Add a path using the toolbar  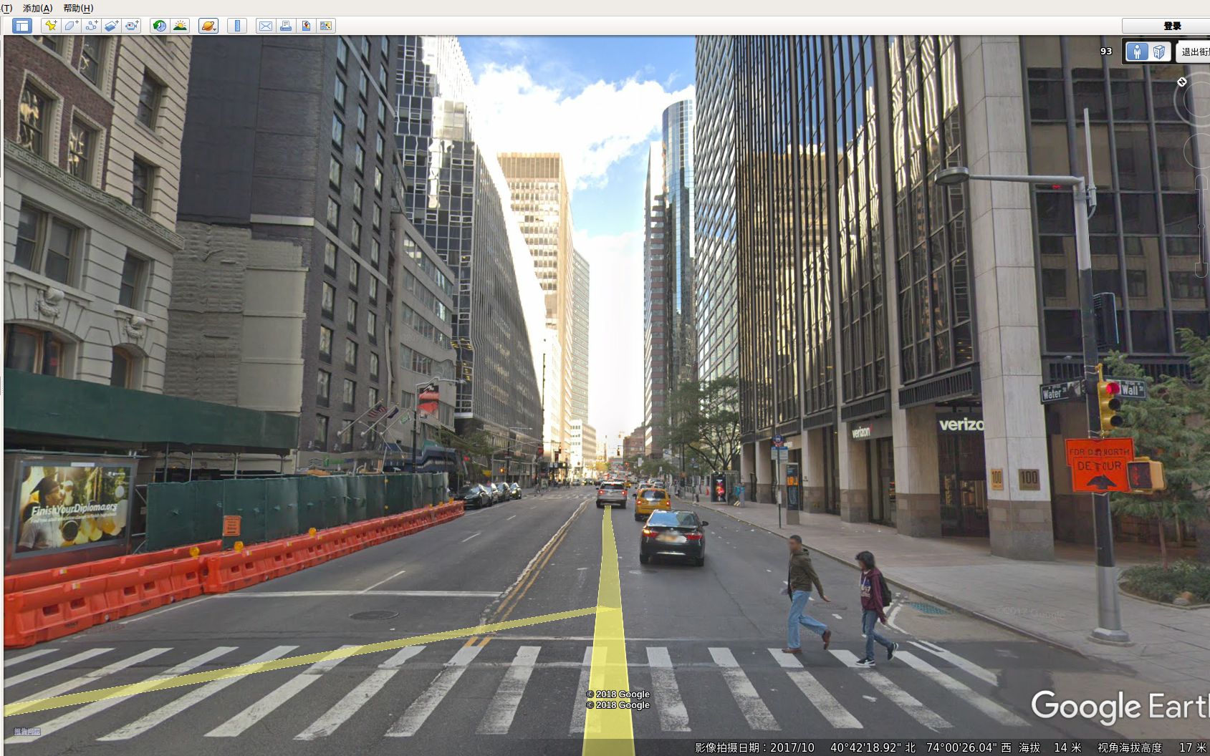(91, 26)
